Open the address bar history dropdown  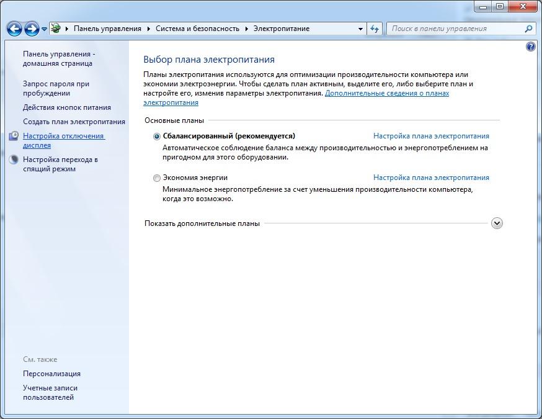(x=360, y=29)
